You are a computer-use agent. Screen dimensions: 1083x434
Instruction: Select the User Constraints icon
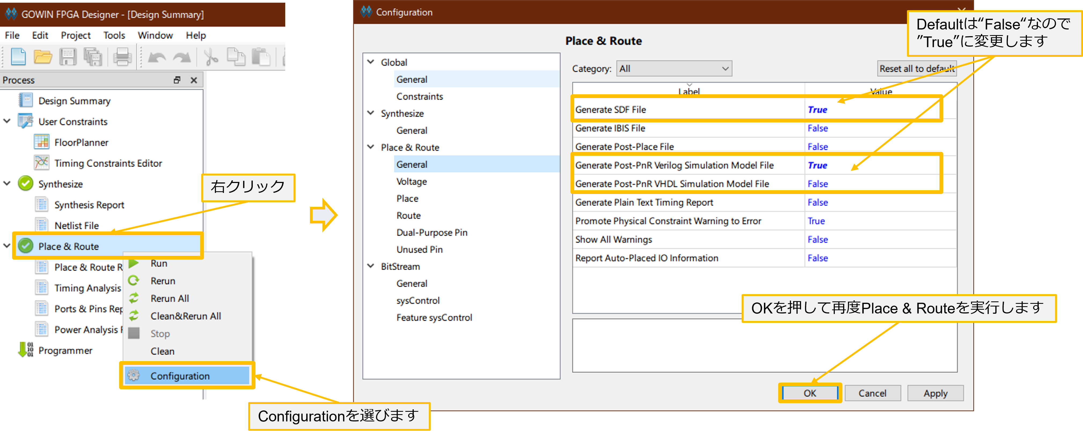(26, 121)
